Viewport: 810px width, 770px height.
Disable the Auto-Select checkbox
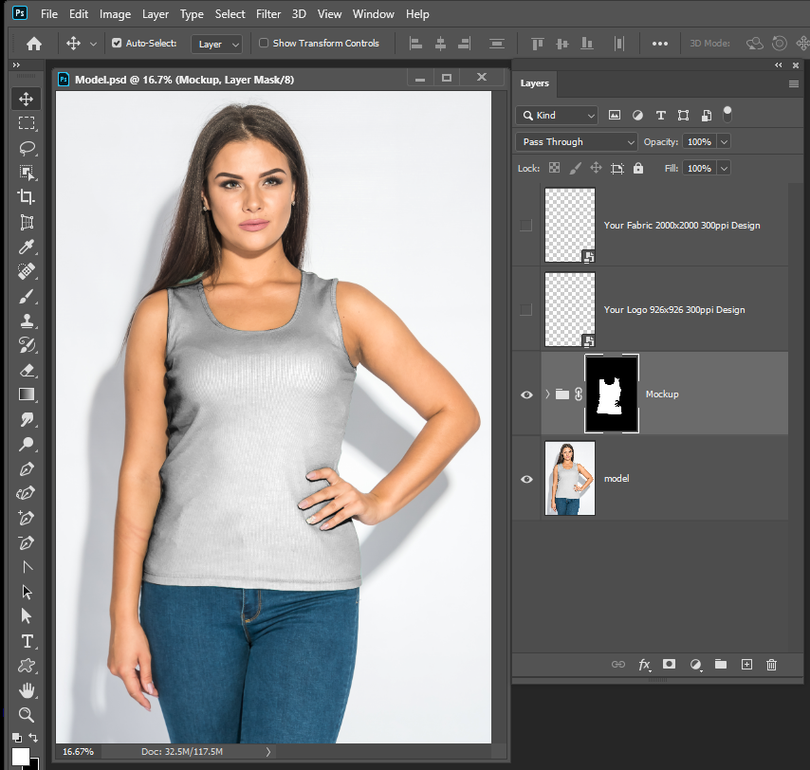pos(114,43)
